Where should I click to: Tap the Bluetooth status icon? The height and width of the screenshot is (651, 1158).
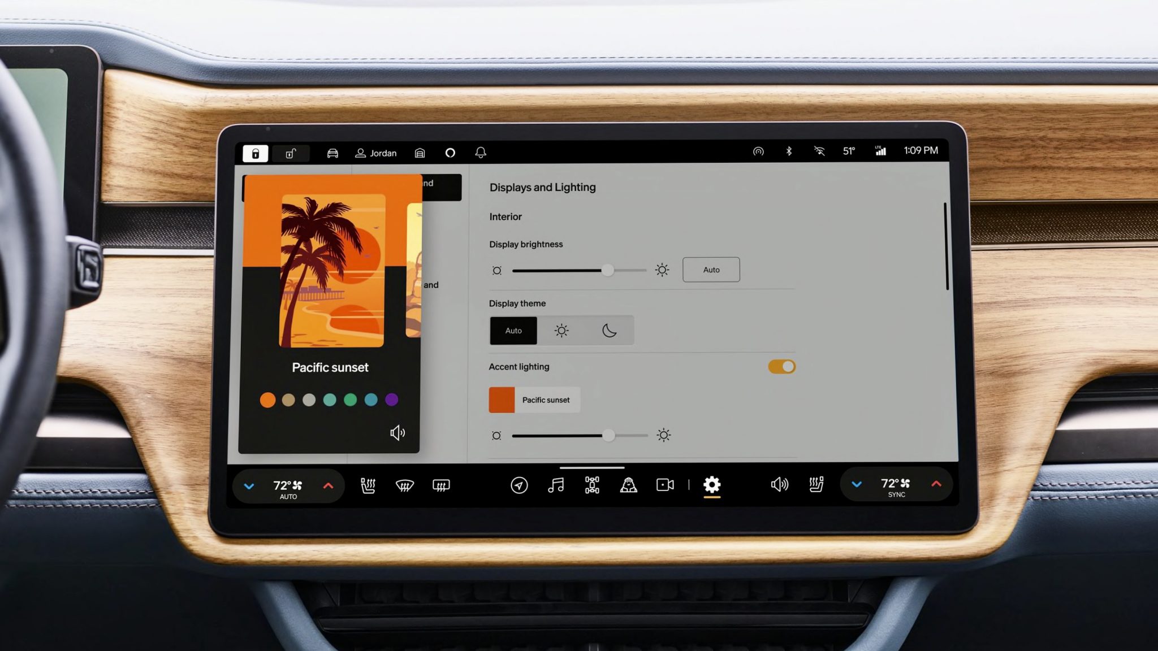[x=789, y=151]
